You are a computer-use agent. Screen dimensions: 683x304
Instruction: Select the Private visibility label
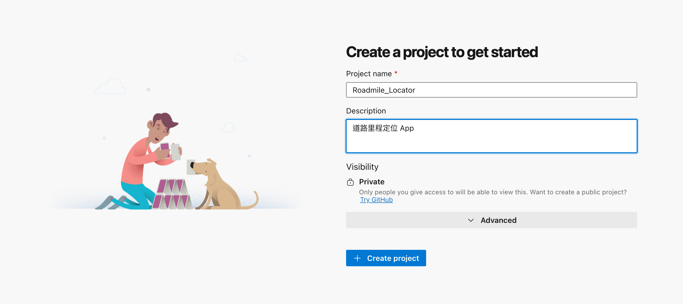[x=371, y=182]
